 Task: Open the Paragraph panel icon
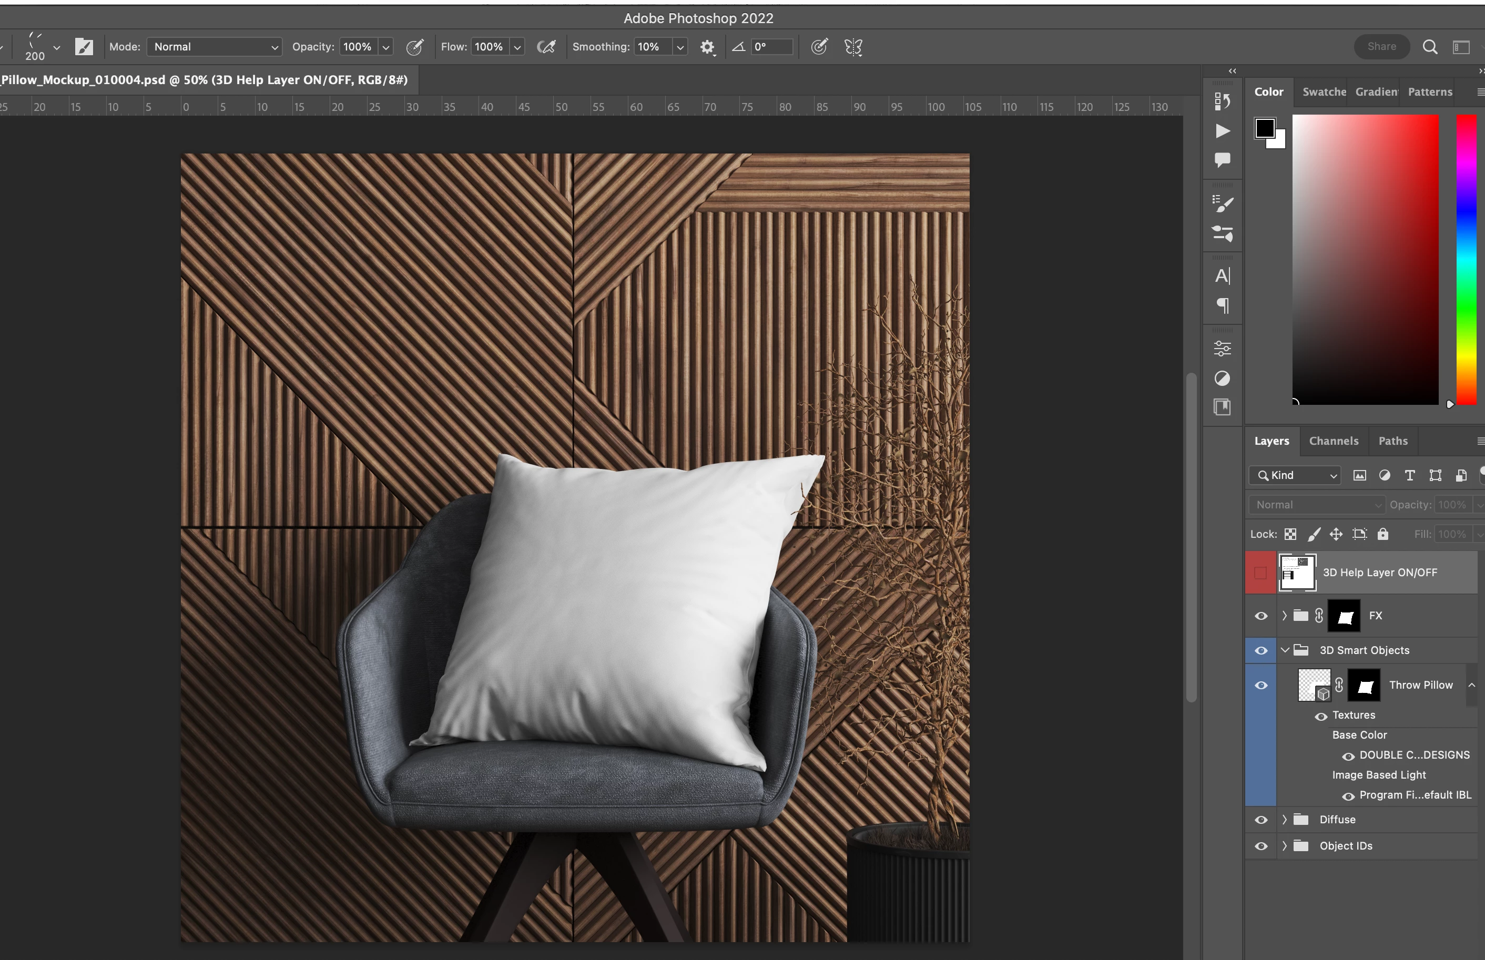click(x=1222, y=306)
